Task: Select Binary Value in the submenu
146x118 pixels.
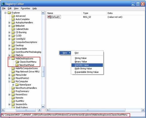Action: tap(87, 62)
